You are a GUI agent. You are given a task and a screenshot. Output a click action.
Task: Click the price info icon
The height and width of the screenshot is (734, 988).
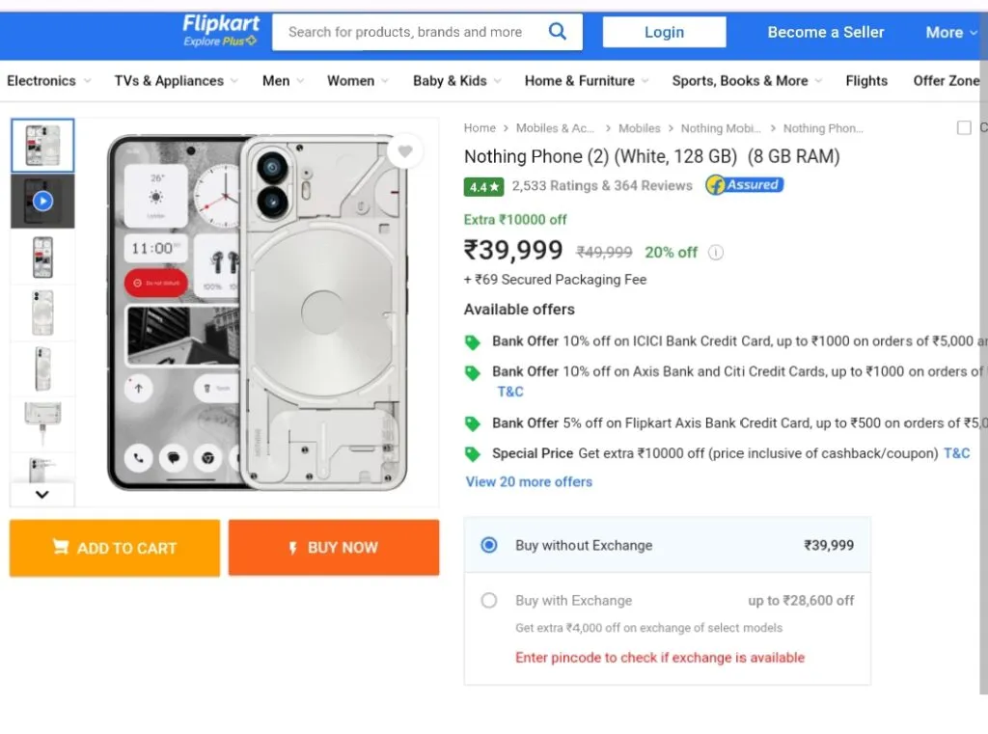[x=716, y=253]
